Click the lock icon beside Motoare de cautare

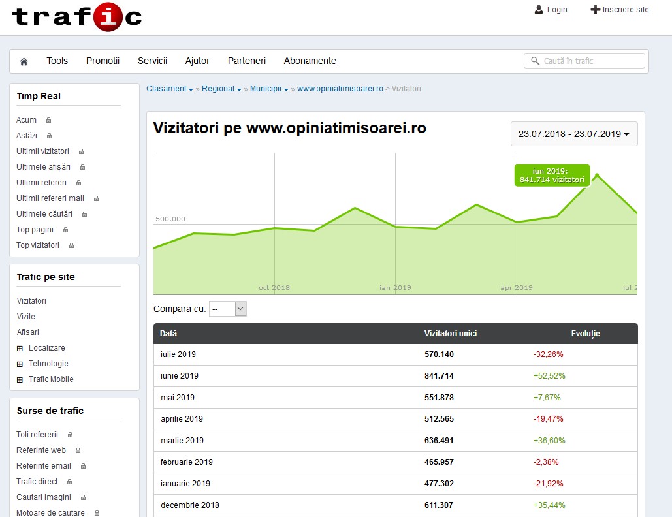[x=97, y=513]
